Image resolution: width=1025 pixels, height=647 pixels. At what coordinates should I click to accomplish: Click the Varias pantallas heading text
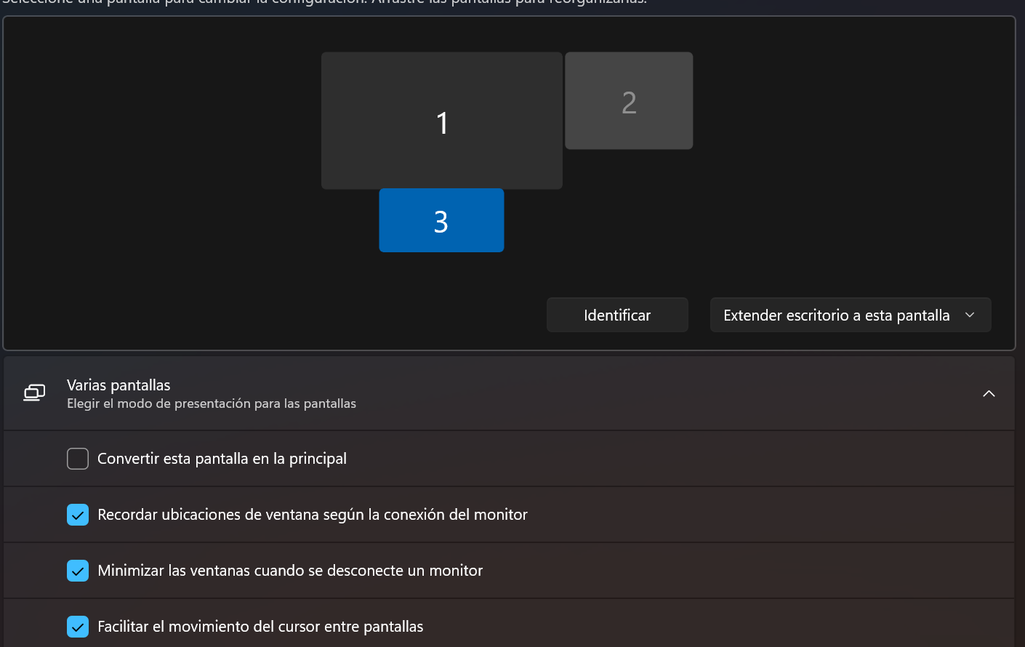pos(118,385)
